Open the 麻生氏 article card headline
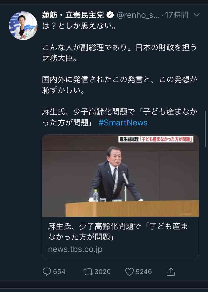Viewport: 208px width, 292px height. coord(118,232)
